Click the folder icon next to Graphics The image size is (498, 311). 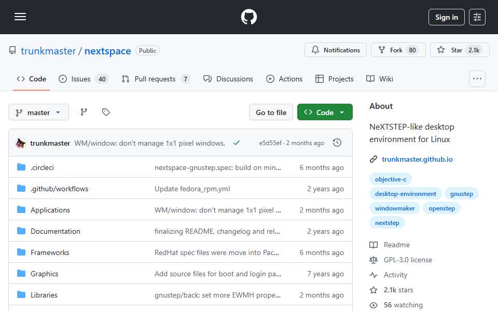point(21,273)
